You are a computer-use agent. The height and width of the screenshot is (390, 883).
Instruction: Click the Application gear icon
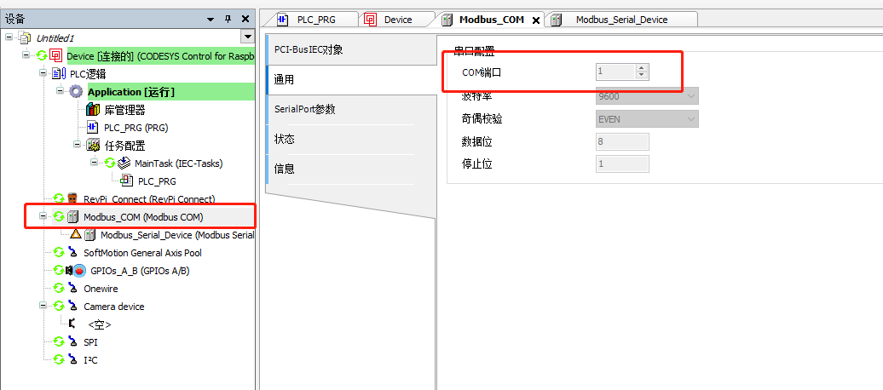coord(76,92)
